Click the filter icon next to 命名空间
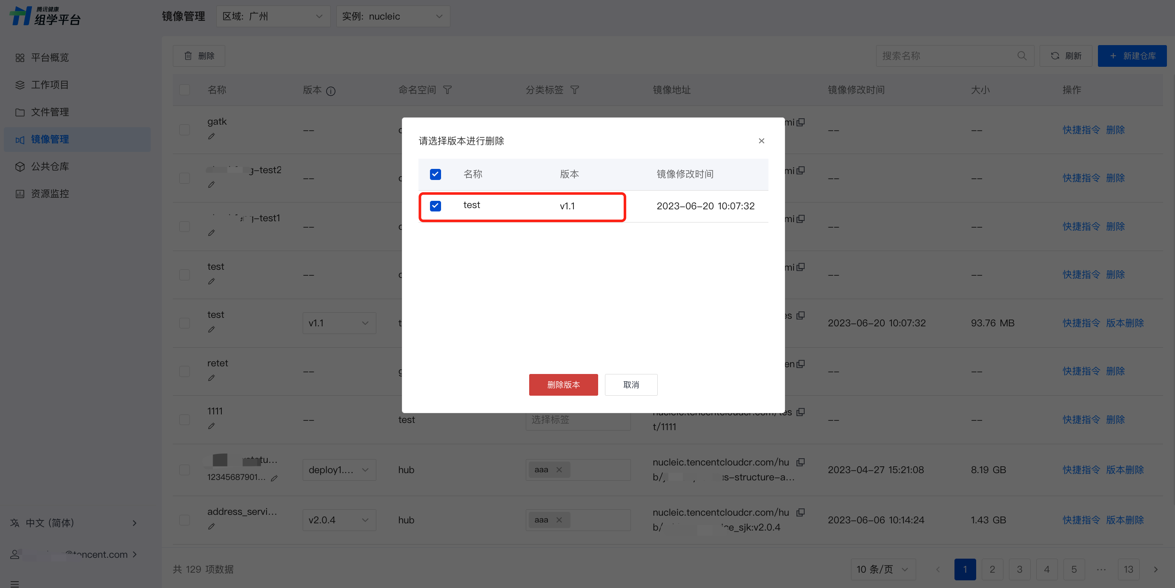 tap(447, 90)
